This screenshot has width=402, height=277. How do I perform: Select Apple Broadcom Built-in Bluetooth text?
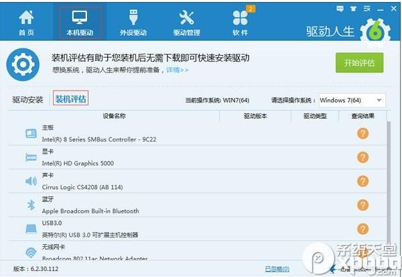coord(90,211)
